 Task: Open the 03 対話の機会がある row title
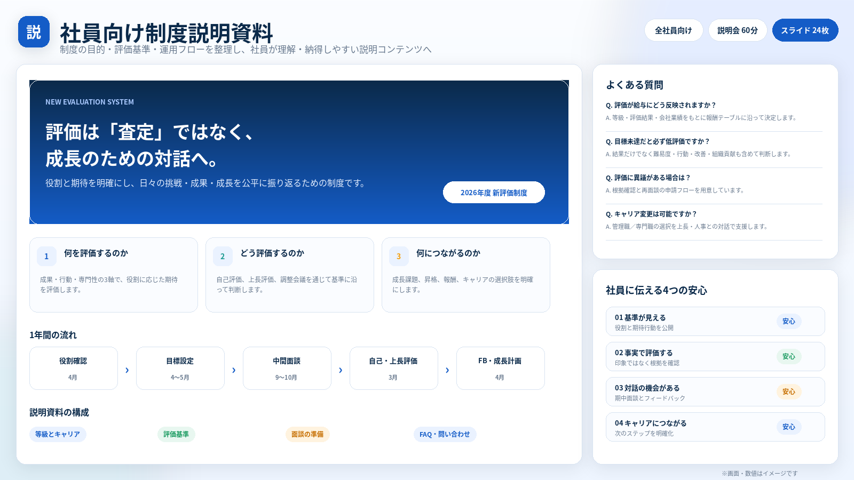pos(647,388)
